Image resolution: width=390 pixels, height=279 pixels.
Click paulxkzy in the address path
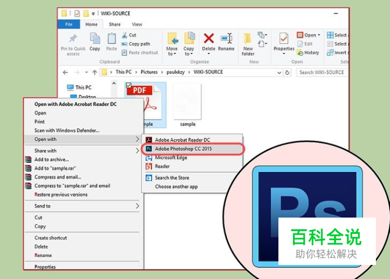(175, 72)
